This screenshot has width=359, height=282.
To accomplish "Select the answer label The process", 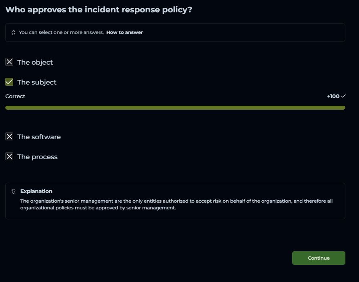I will tap(37, 157).
